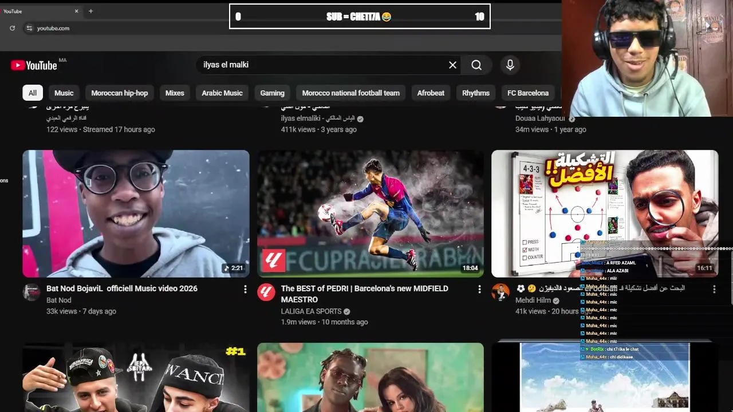
Task: Start voice search with the microphone icon
Action: 510,65
